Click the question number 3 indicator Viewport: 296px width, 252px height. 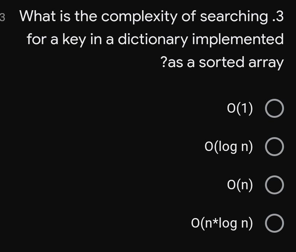(3, 16)
